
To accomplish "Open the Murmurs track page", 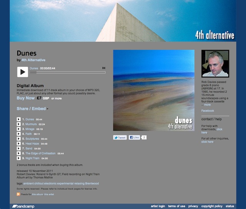I will click(31, 124).
